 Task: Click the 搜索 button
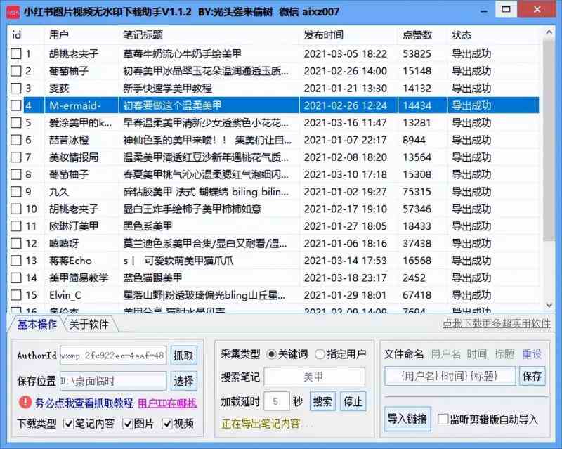point(322,401)
